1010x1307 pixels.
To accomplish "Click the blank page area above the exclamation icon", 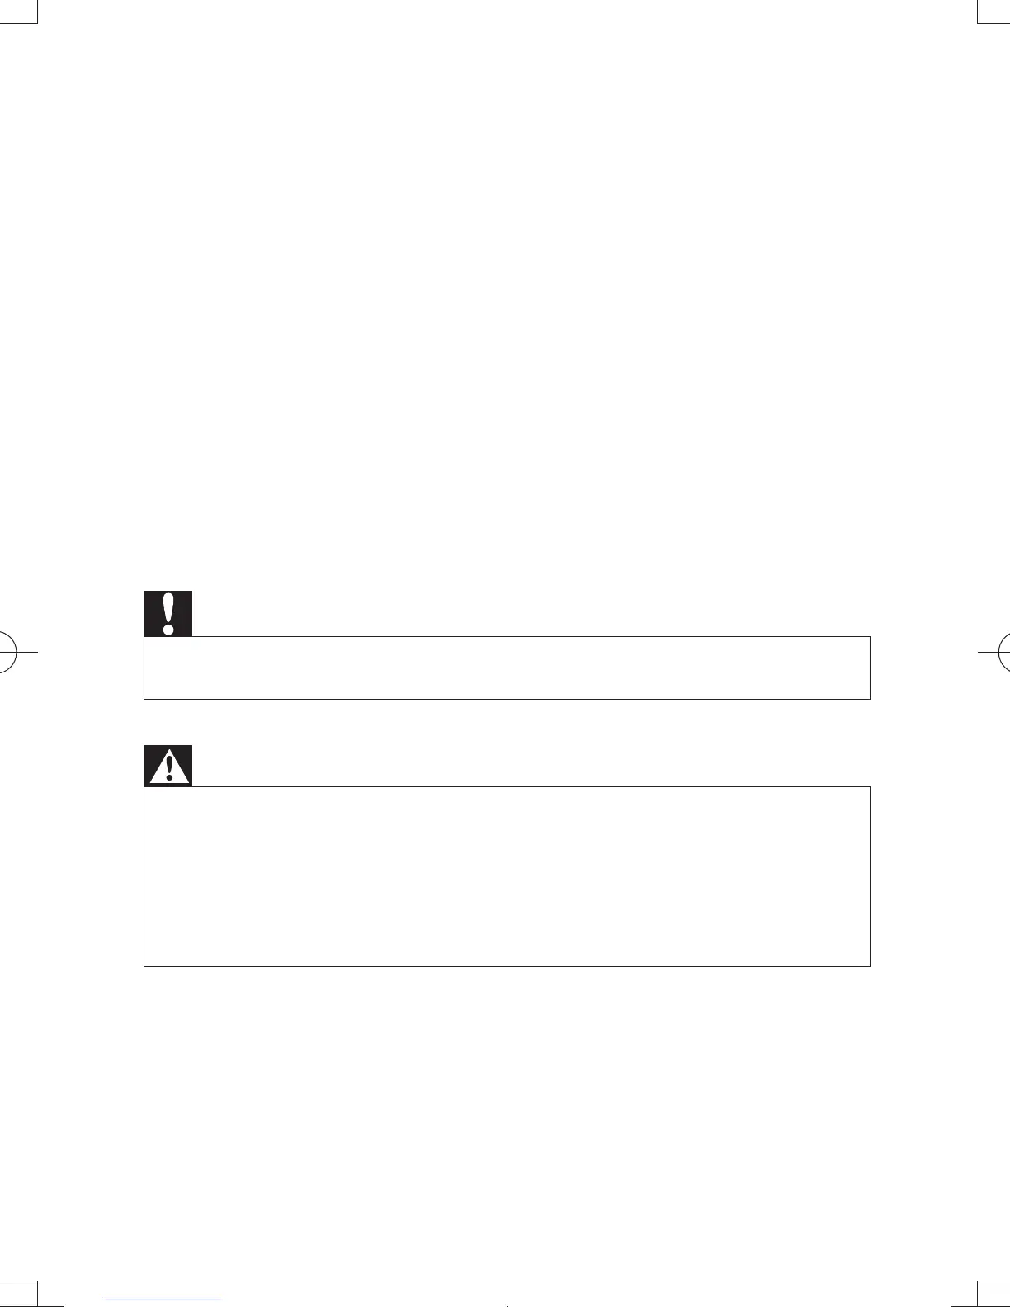I will tap(507, 330).
